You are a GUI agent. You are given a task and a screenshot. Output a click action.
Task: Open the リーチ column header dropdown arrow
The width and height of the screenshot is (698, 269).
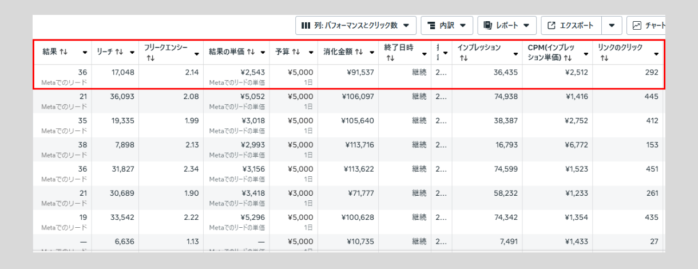(132, 53)
